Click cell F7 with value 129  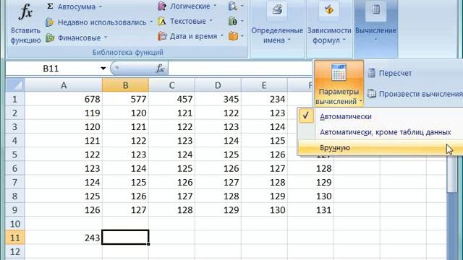pyautogui.click(x=310, y=182)
